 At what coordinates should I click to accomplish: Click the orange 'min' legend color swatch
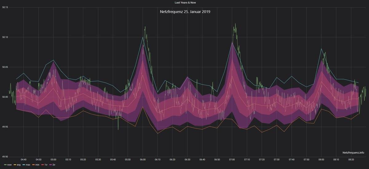pos(33,165)
